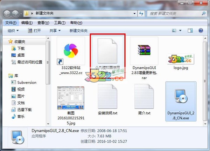Viewport: 210px width, 151px height.
Task: Refresh the folder view
Action: [x=141, y=14]
